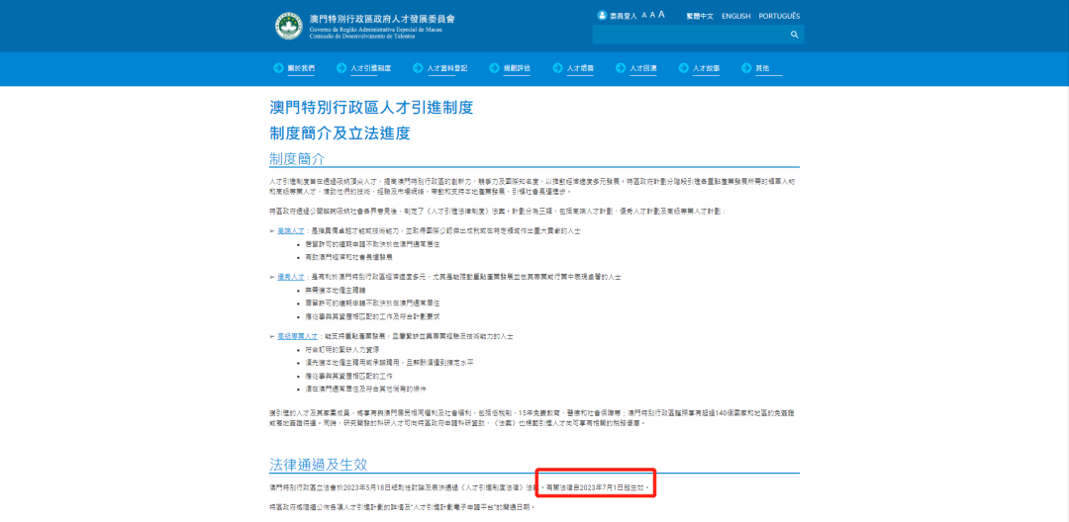Click the member login user icon

coord(601,16)
